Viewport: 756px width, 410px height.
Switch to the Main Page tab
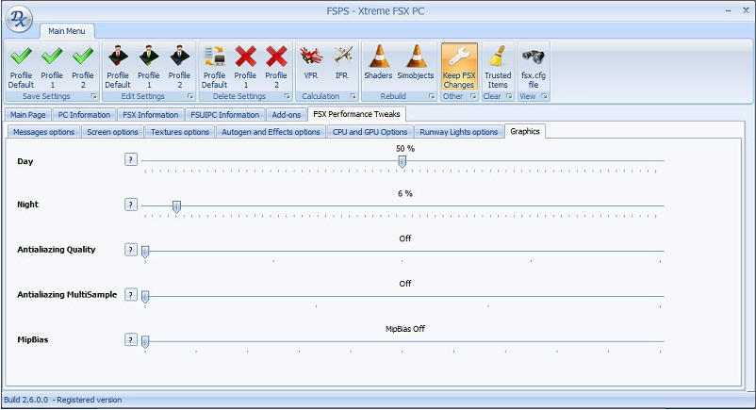28,115
